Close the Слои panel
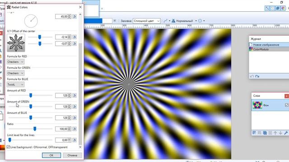 [287, 96]
